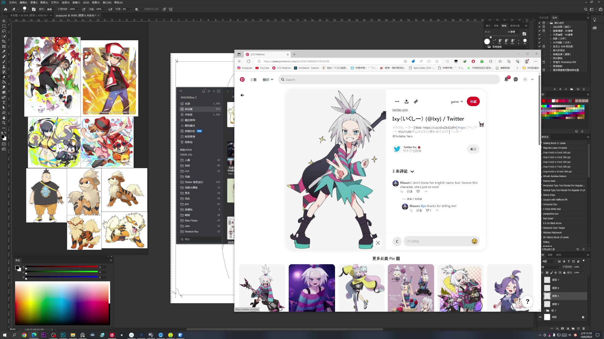Open flow dropdown arrow in options bar
Viewport: 604px width, 339px height.
click(x=105, y=9)
